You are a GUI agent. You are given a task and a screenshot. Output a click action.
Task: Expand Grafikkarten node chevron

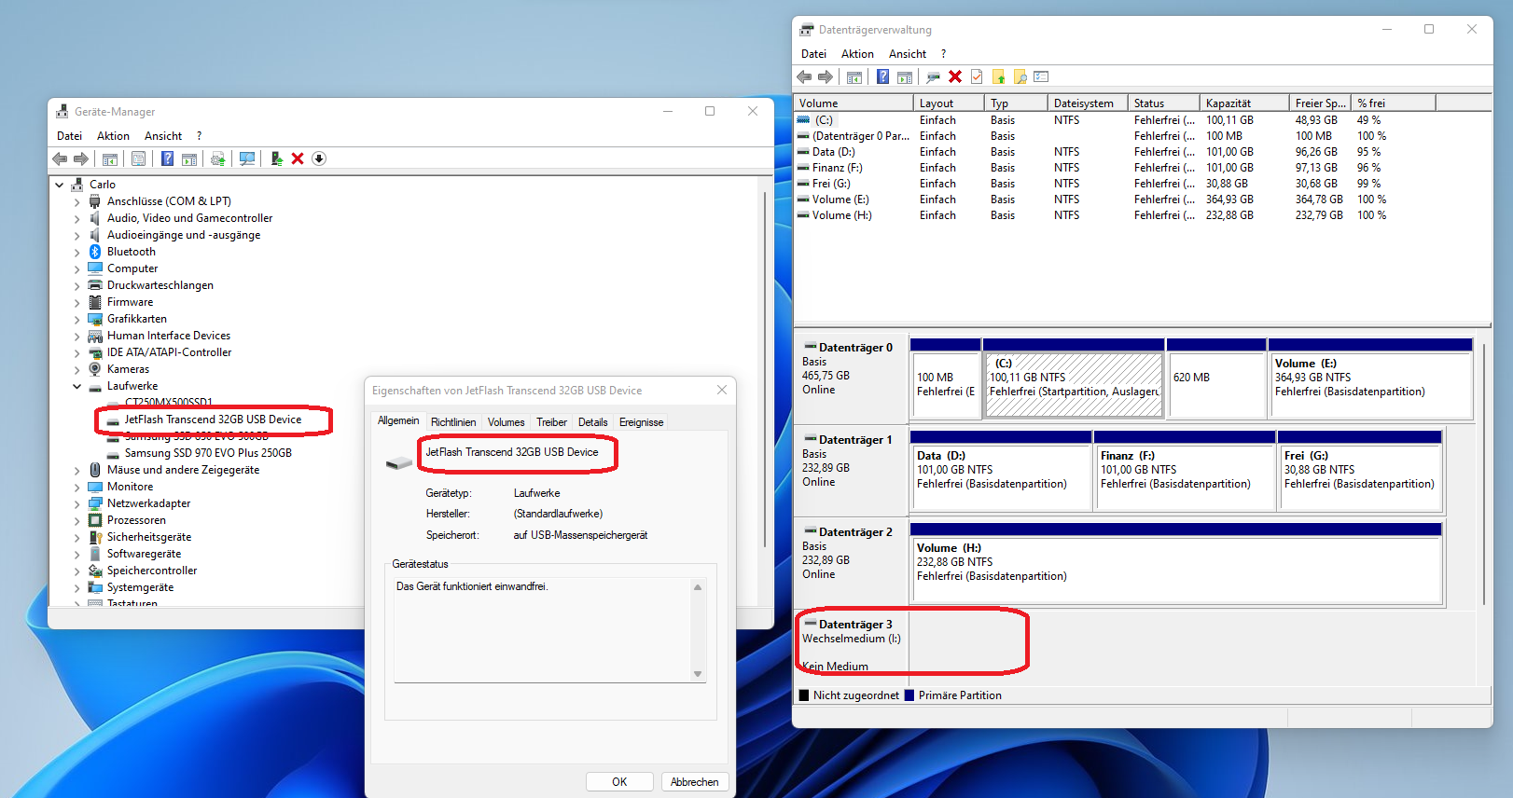77,319
